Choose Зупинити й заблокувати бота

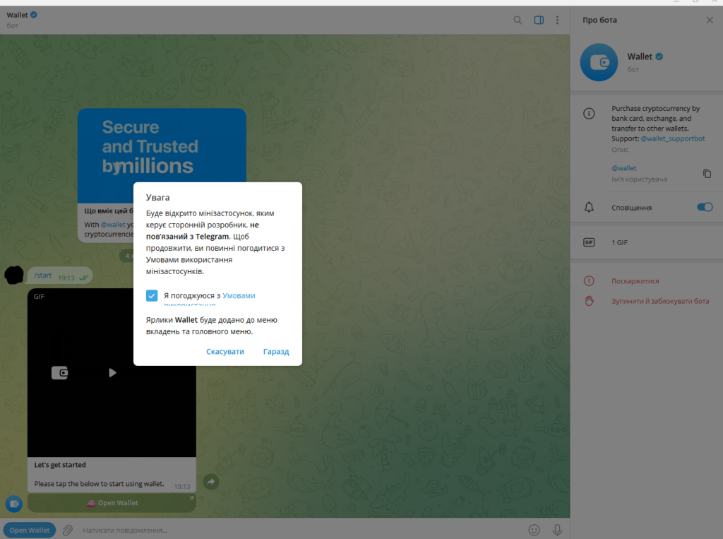pos(659,301)
